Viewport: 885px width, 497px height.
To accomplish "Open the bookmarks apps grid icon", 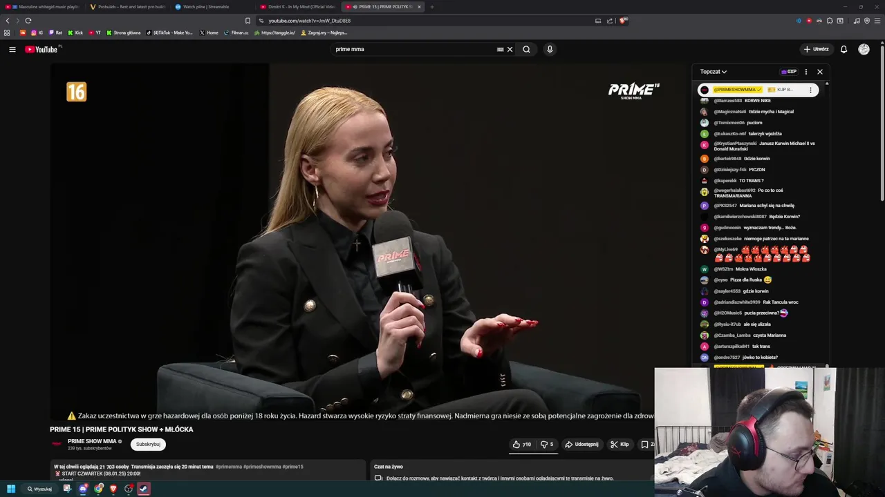I will [x=7, y=32].
